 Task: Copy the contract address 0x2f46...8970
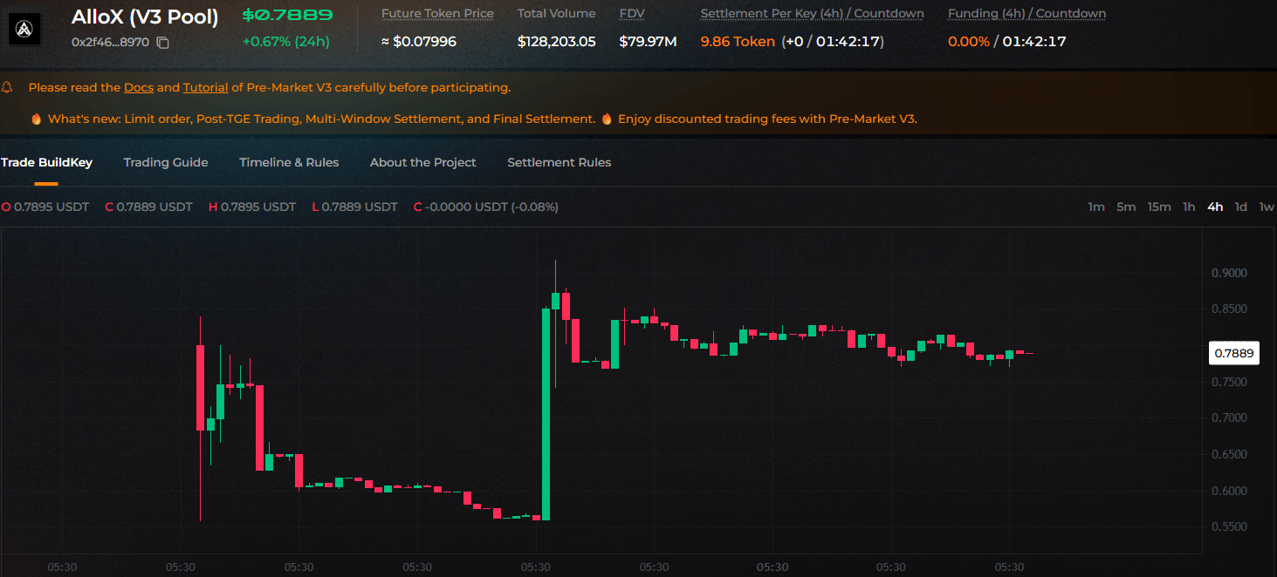(x=163, y=42)
